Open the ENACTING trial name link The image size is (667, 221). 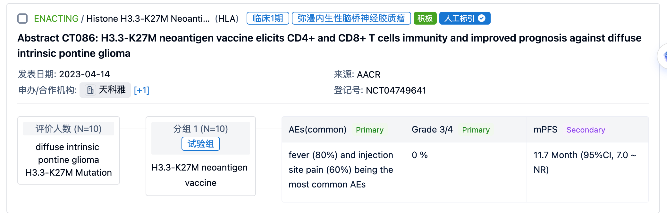coord(56,19)
